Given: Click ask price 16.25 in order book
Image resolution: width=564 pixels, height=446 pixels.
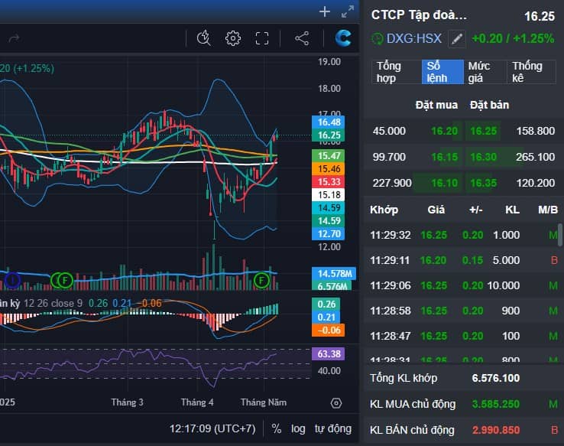Looking at the screenshot, I should click(x=484, y=131).
